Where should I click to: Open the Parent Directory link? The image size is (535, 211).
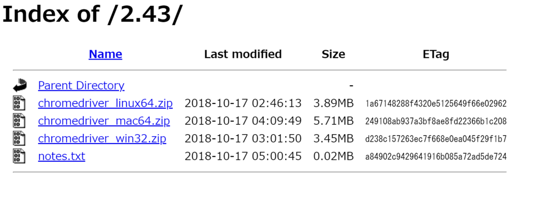coord(81,85)
